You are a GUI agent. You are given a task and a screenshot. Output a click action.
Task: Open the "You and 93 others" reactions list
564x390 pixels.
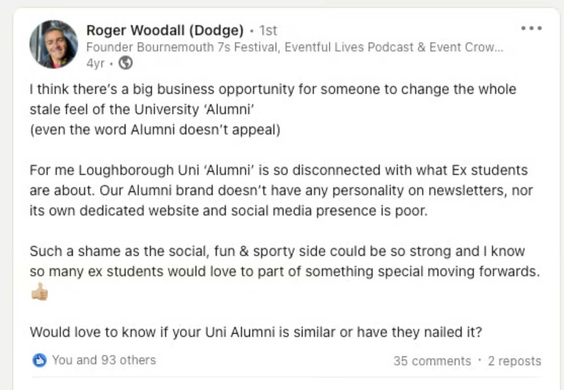(104, 360)
